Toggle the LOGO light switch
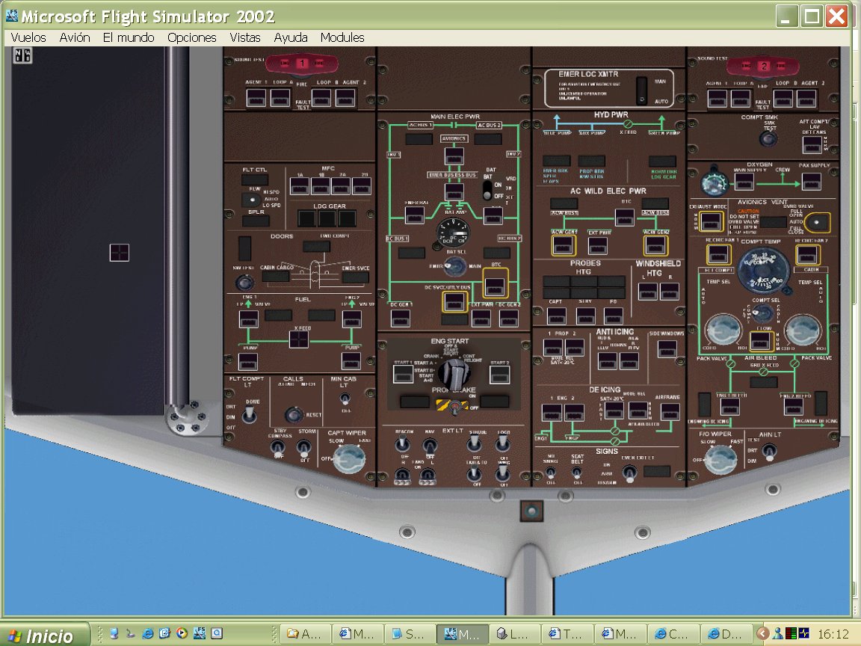The height and width of the screenshot is (646, 861). click(503, 443)
